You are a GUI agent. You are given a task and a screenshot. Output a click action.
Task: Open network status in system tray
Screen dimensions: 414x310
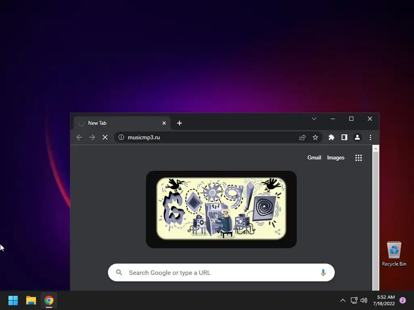(x=354, y=300)
